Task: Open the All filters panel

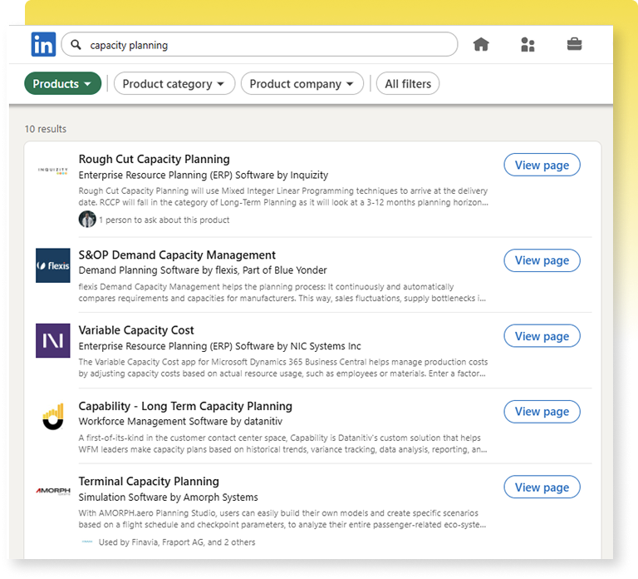Action: 407,84
